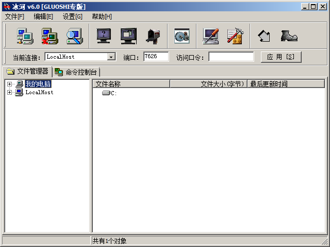The width and height of the screenshot is (330, 247).
Task: Click the auto-search computers magnifier icon
Action: tap(74, 36)
